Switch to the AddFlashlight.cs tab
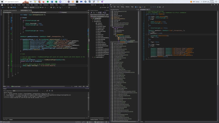 tap(25, 10)
